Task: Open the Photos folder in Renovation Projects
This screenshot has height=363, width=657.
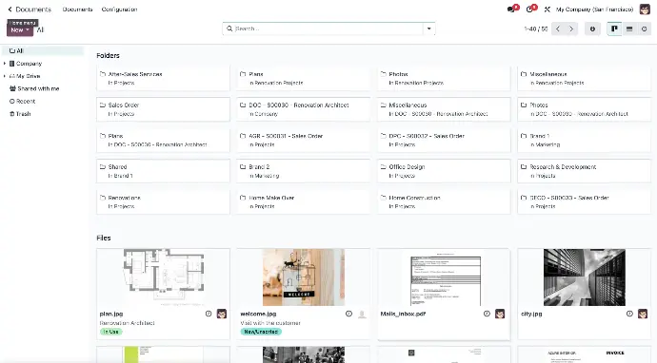Action: pyautogui.click(x=444, y=78)
